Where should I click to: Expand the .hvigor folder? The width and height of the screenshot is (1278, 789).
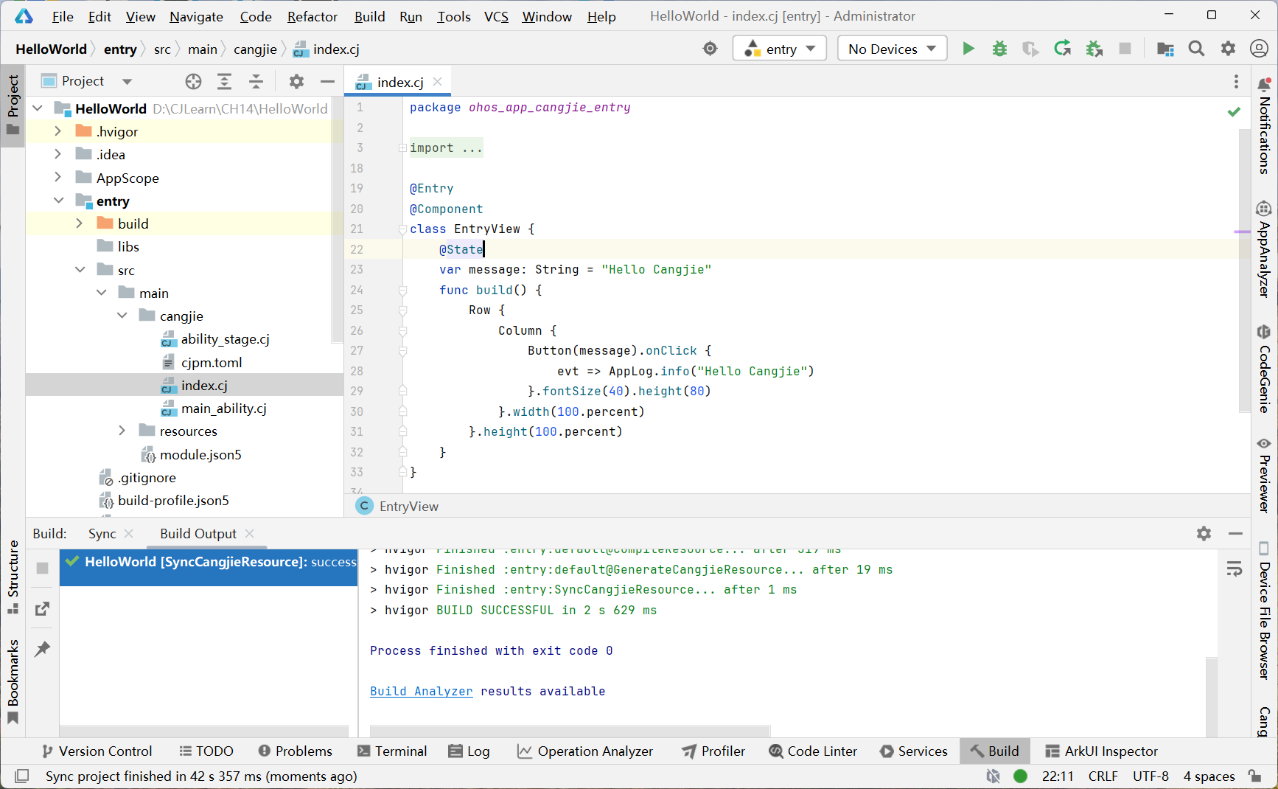click(58, 131)
